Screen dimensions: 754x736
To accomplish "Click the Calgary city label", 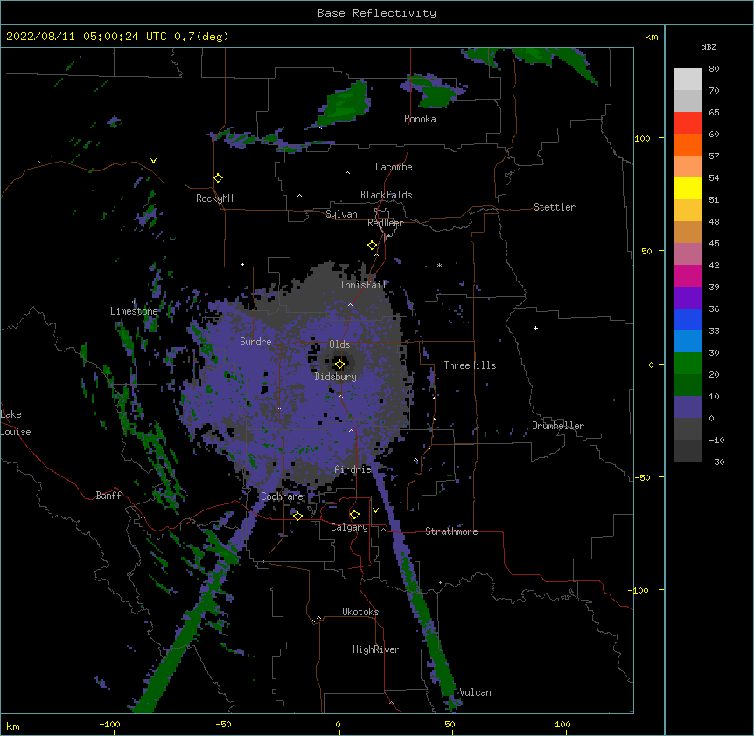I will coord(349,527).
